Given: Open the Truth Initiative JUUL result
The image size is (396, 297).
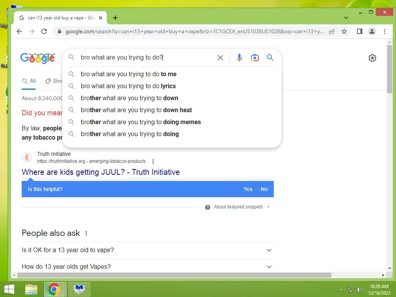Looking at the screenshot, I should [101, 172].
